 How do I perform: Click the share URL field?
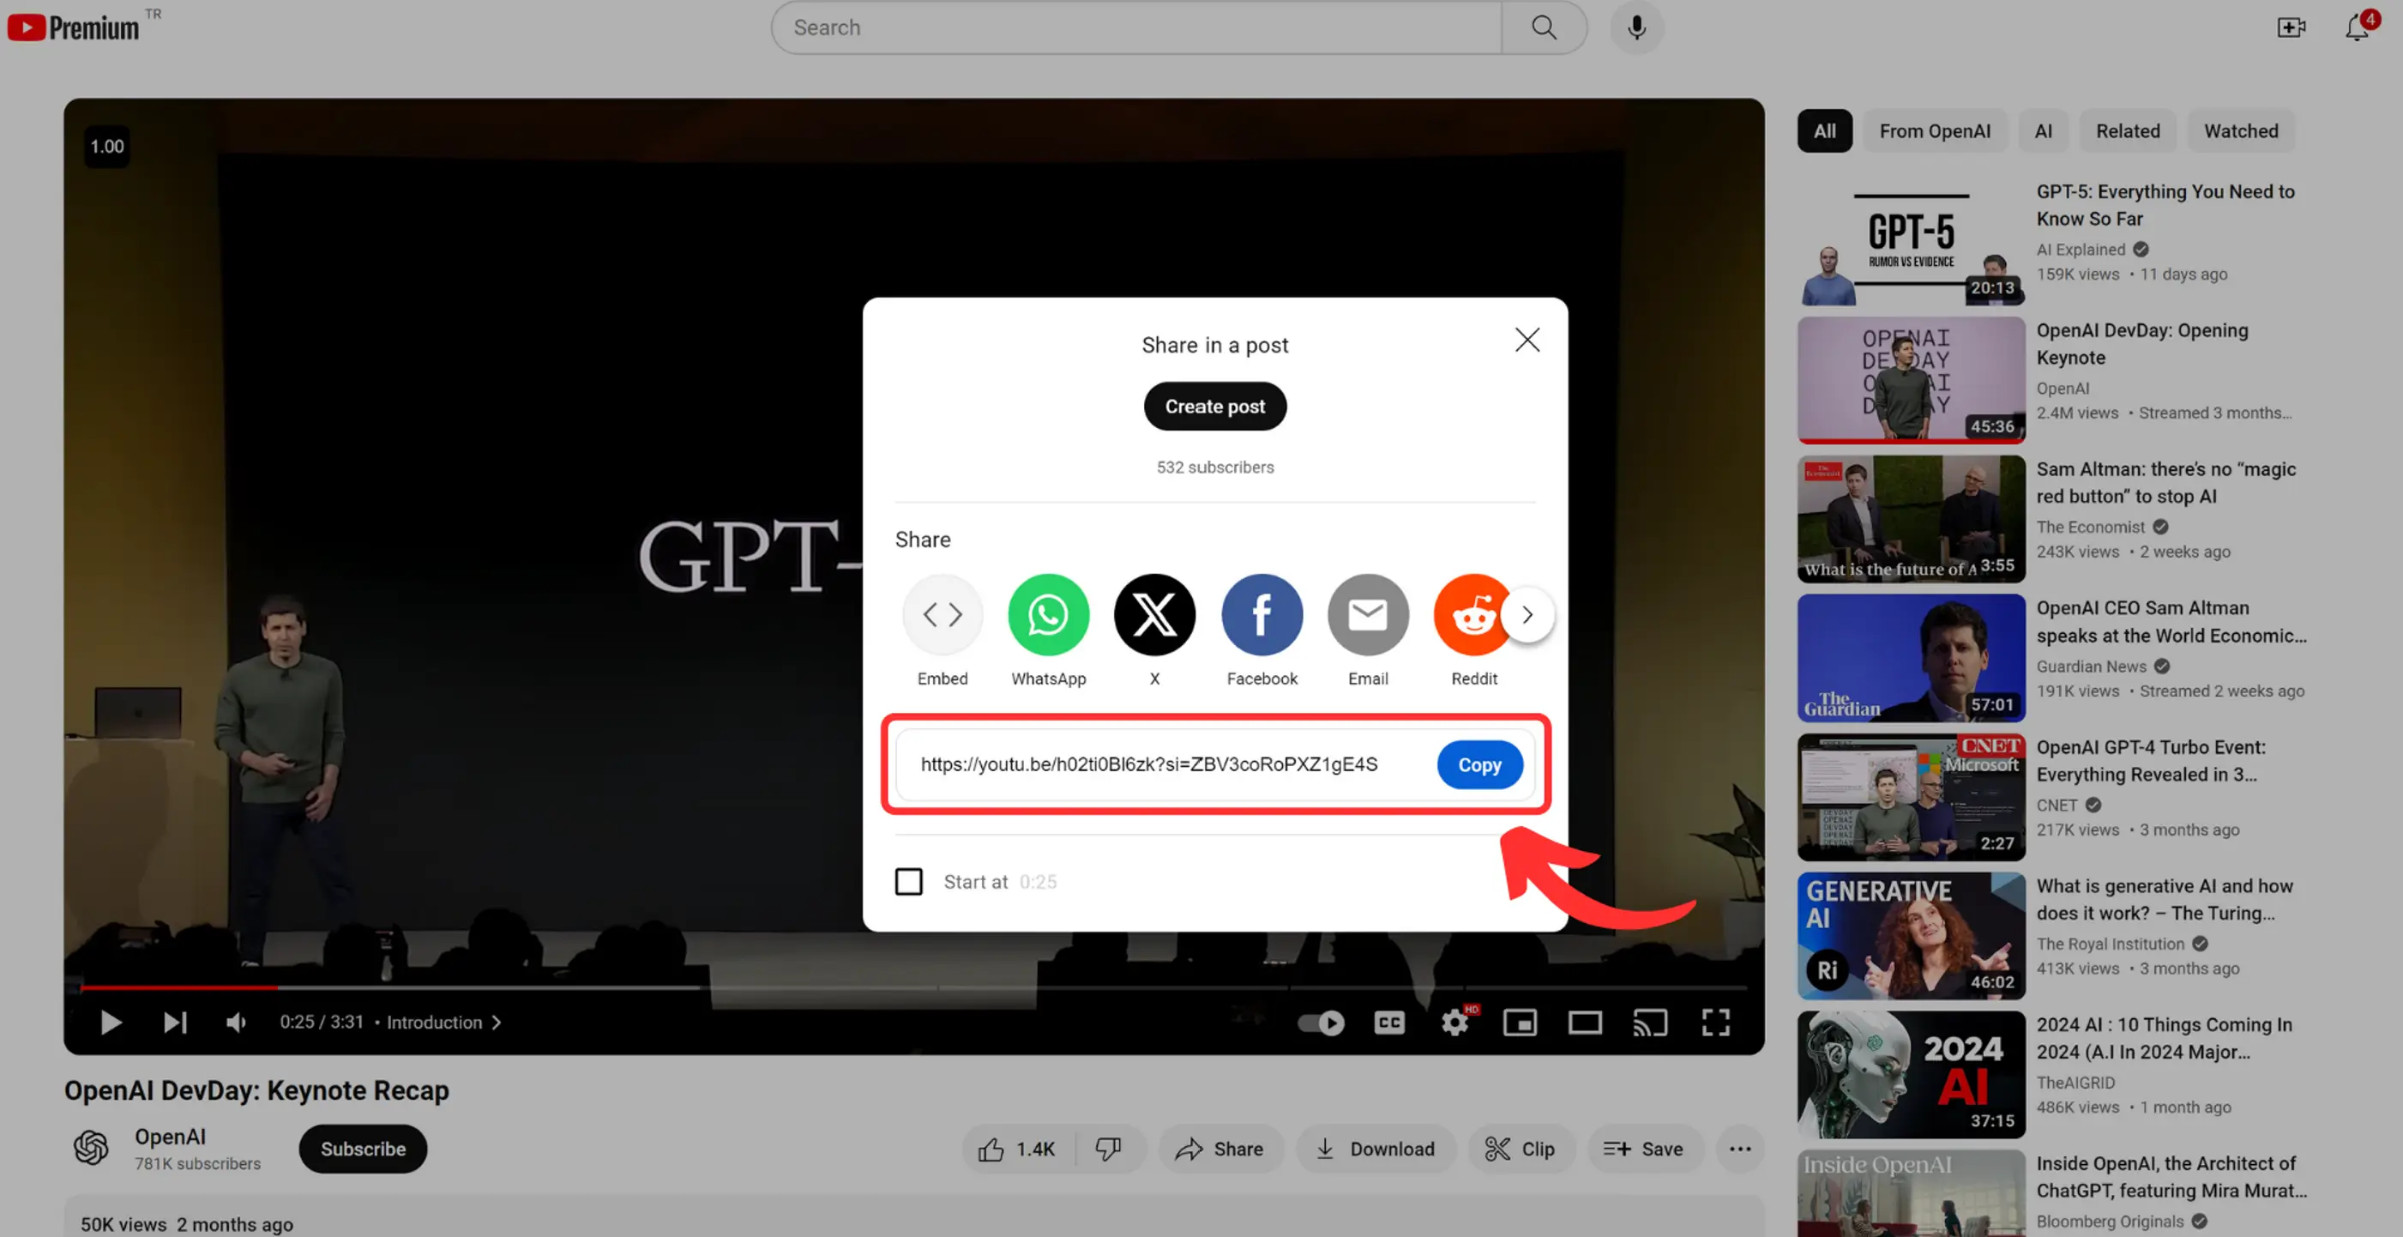pyautogui.click(x=1149, y=764)
